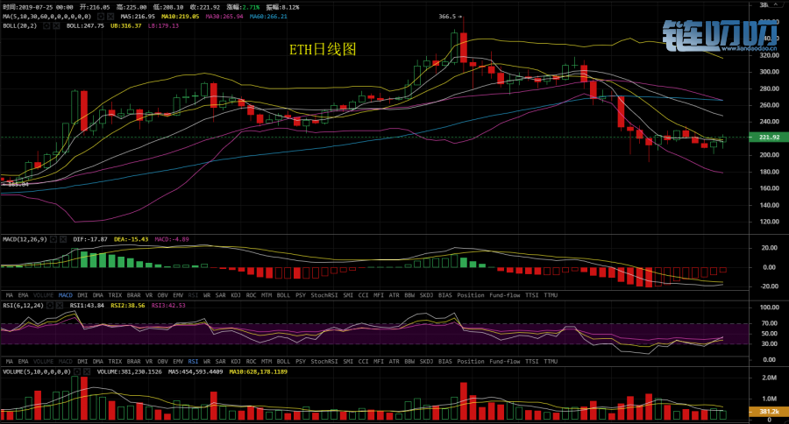Open RSI(6,12,24) settings gear

[x=50, y=306]
